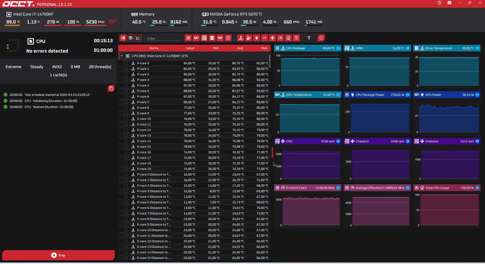Select the Chassis4 fan graph card title
The width and height of the screenshot is (485, 264).
[432, 141]
